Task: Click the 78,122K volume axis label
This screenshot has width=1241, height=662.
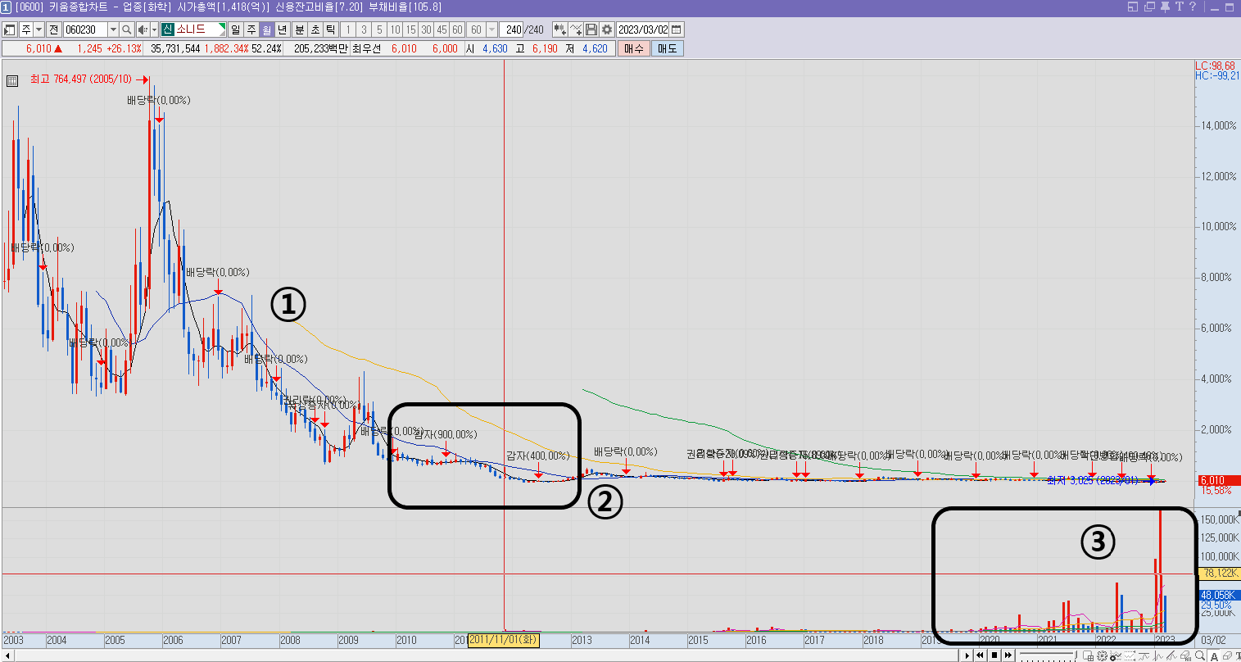Action: 1219,574
